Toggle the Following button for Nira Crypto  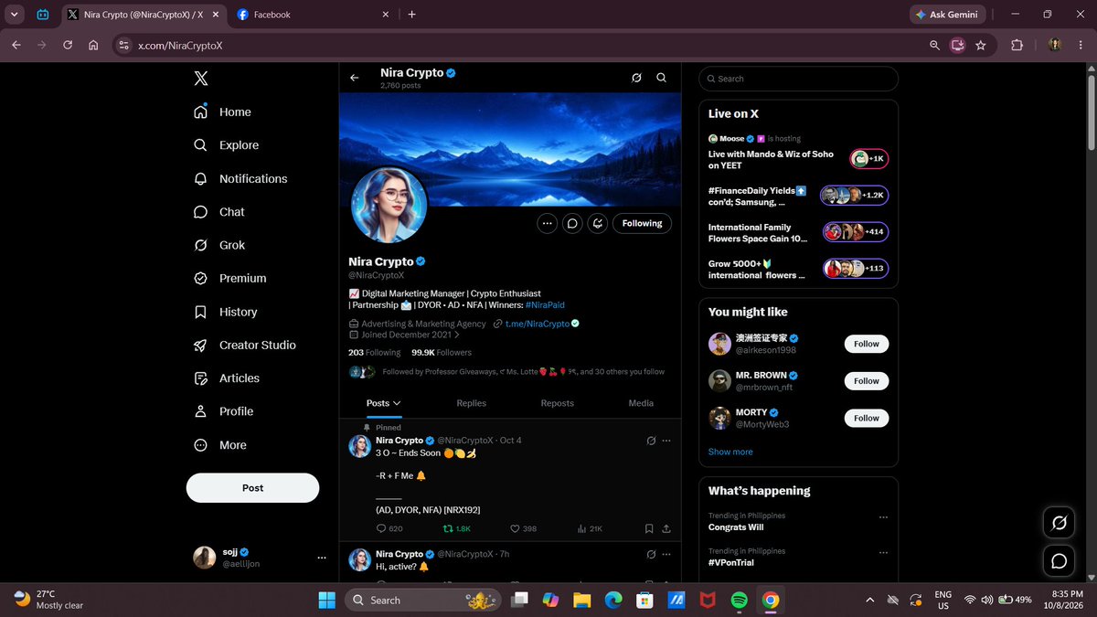pos(642,223)
